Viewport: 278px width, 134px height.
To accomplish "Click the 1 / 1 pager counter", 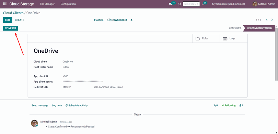I will point(258,20).
